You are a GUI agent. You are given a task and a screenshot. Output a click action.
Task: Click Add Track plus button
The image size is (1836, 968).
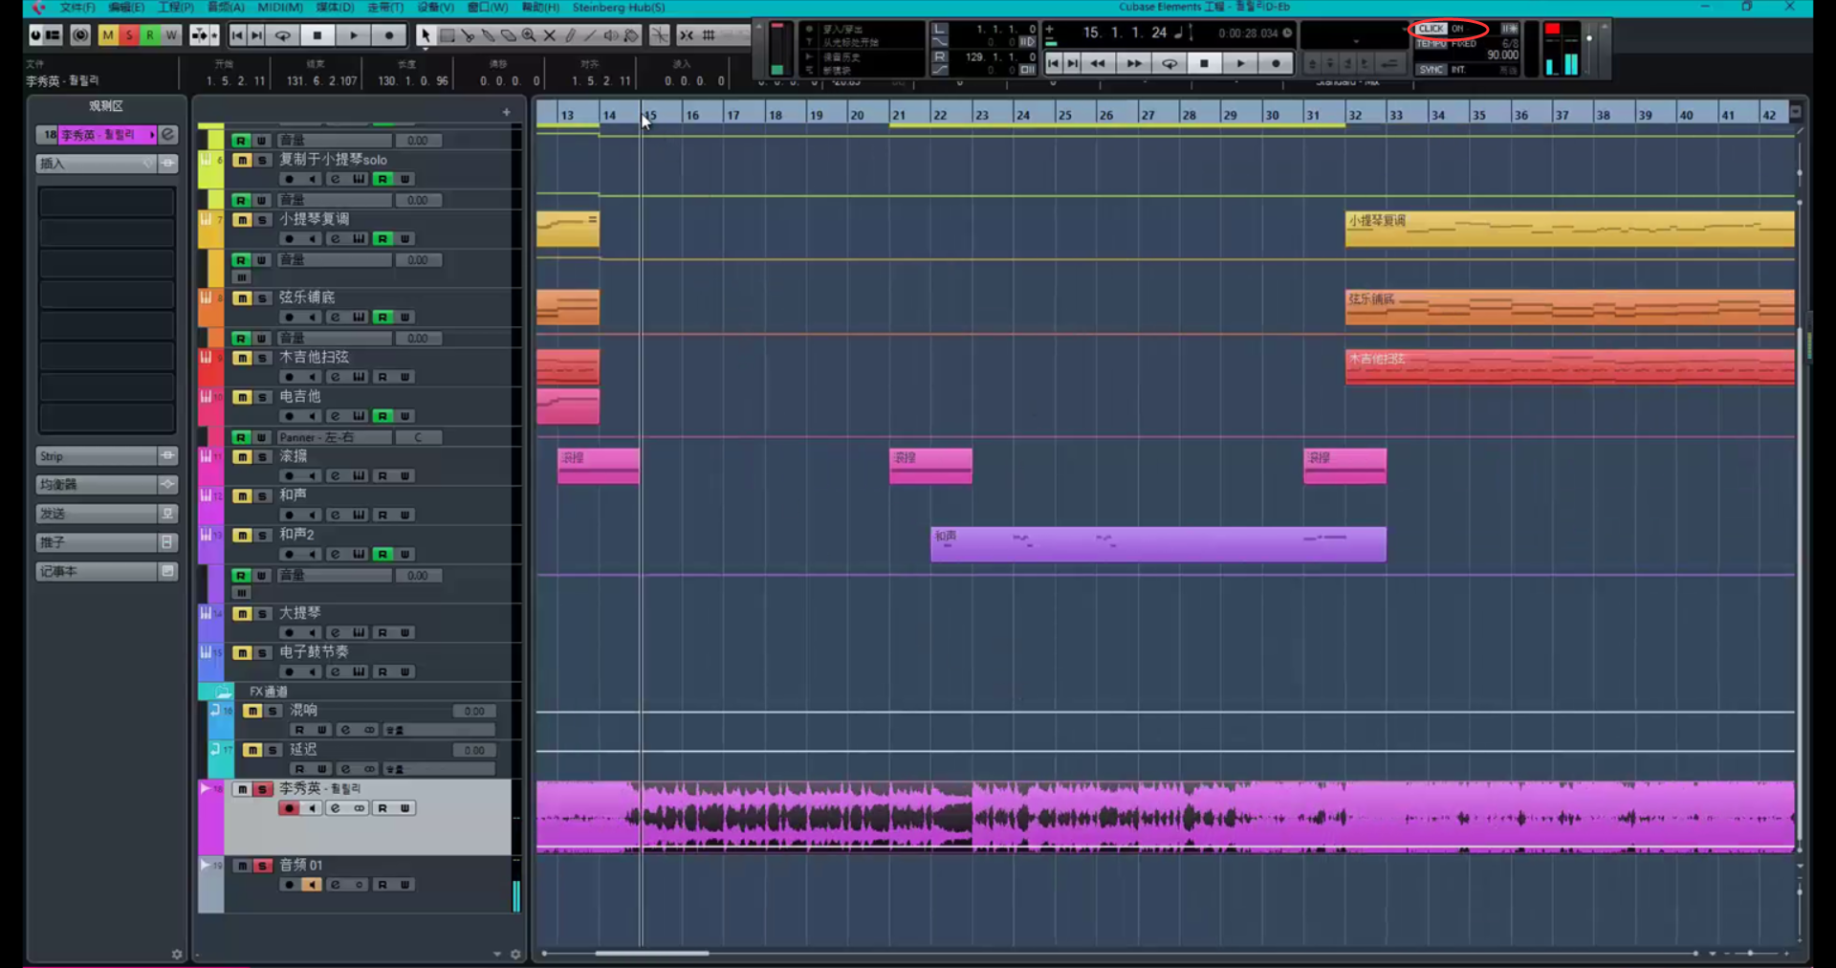(x=506, y=112)
